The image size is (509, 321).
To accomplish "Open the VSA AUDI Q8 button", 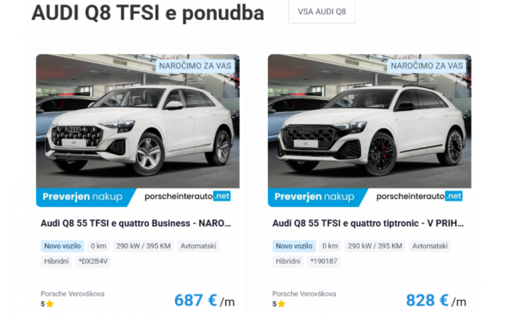I will pyautogui.click(x=322, y=12).
